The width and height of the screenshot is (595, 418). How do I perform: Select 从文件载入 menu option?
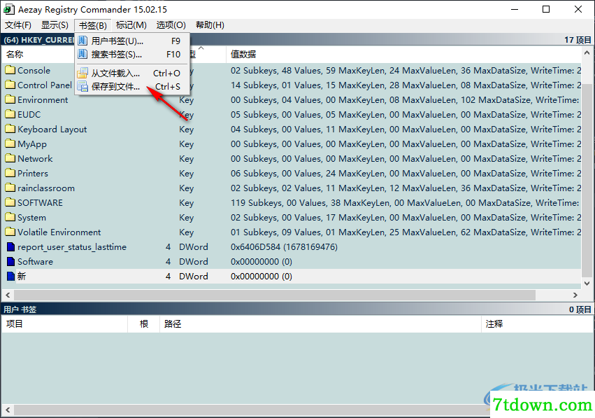point(132,73)
